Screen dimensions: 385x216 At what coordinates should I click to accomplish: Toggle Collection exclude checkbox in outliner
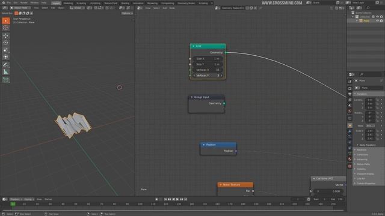(x=373, y=17)
